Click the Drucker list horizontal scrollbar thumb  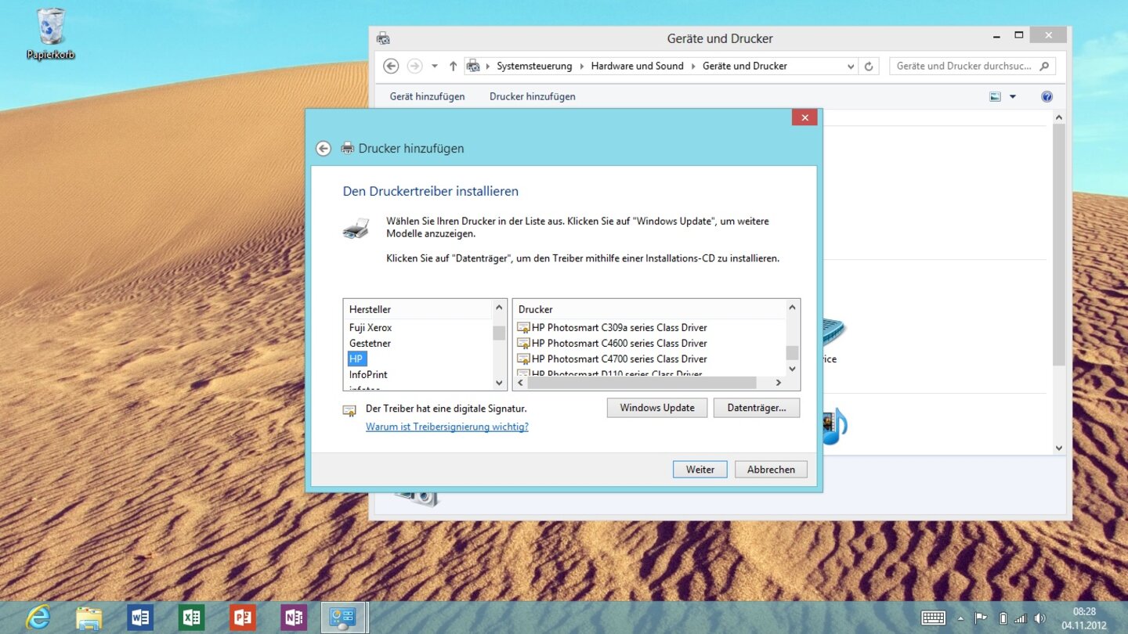point(642,383)
